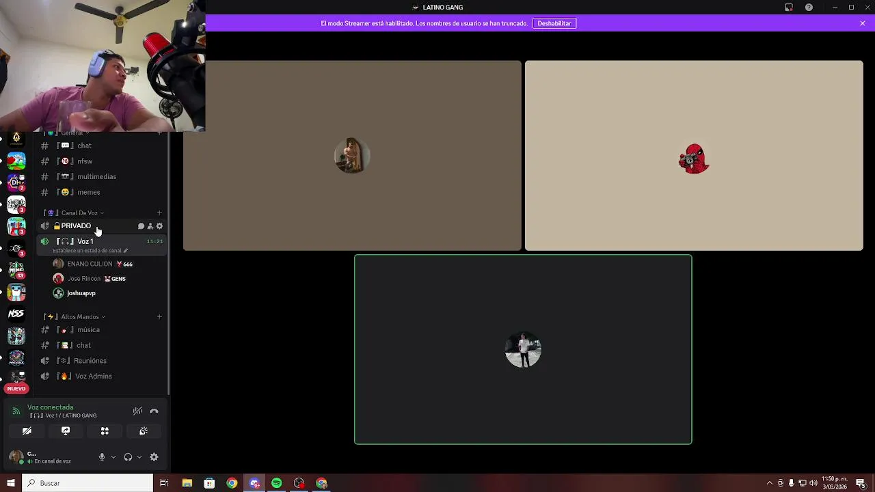Focus the green-outlined speaking participant tile

[523, 349]
